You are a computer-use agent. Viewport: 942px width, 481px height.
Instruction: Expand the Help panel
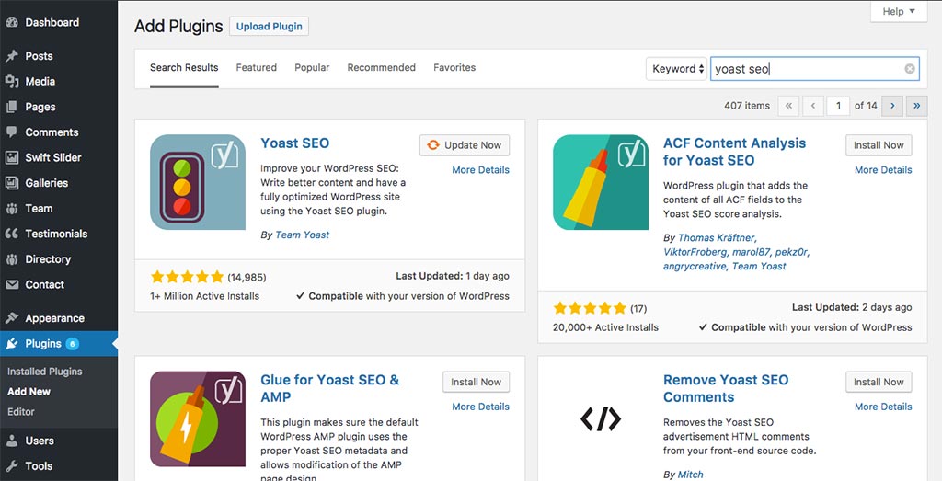[899, 11]
